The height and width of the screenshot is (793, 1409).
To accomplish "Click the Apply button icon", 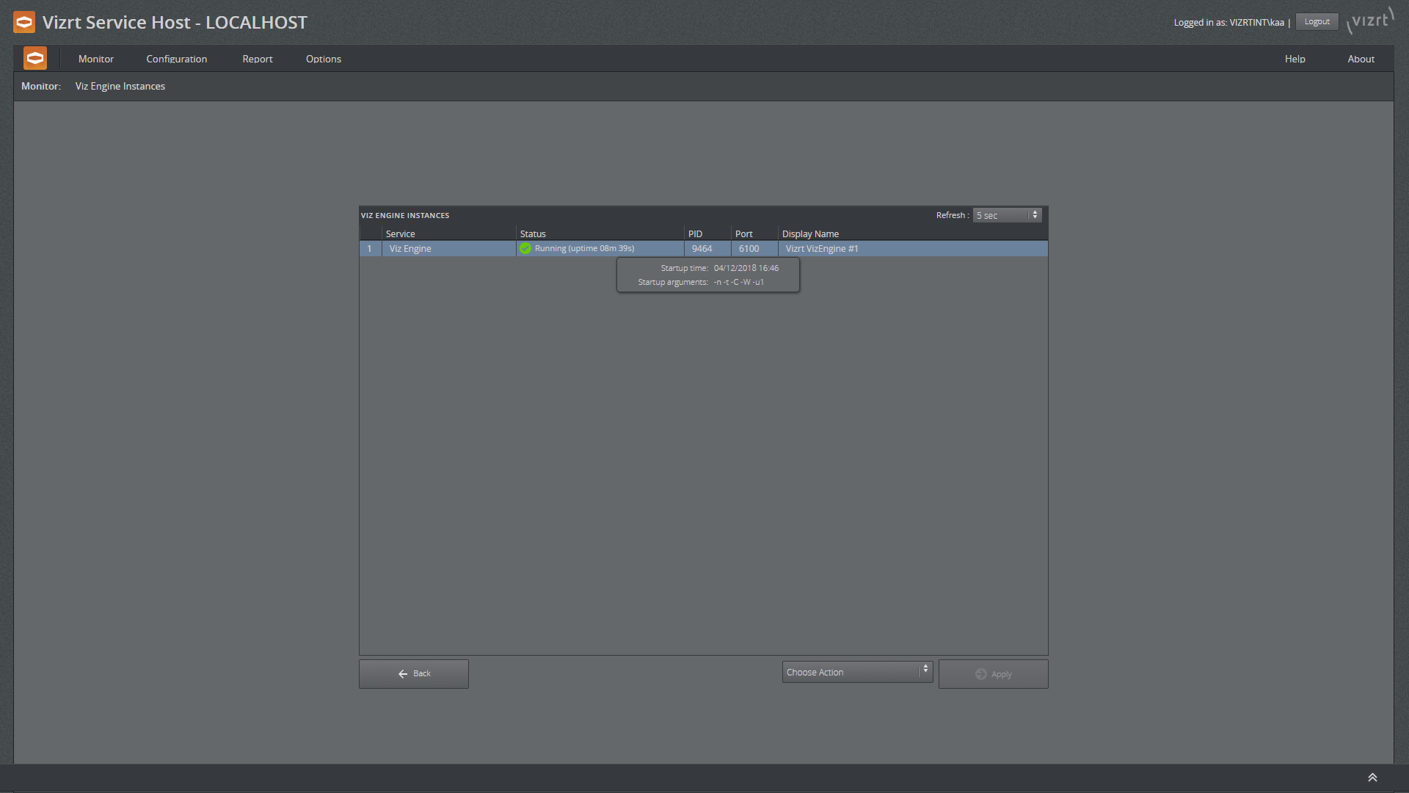I will 980,674.
